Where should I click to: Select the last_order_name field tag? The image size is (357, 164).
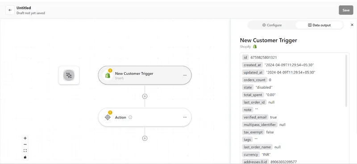pos(257,147)
